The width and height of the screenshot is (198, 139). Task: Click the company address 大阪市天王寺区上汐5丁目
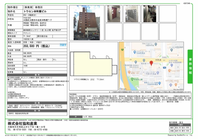click(x=26, y=127)
